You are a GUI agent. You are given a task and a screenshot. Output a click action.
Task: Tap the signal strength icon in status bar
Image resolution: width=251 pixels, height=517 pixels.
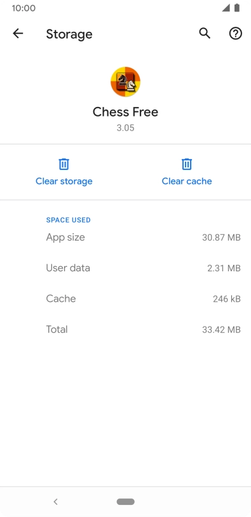click(226, 8)
